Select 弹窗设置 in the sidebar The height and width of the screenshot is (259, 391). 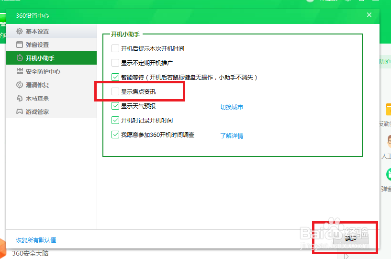51,45
